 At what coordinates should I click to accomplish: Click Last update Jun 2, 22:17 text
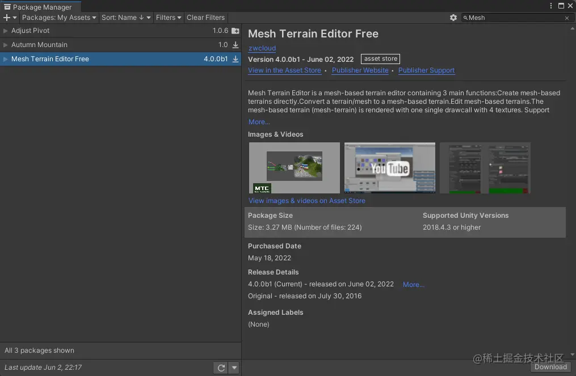(43, 367)
